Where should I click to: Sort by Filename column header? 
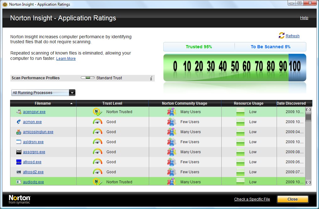[x=43, y=103]
